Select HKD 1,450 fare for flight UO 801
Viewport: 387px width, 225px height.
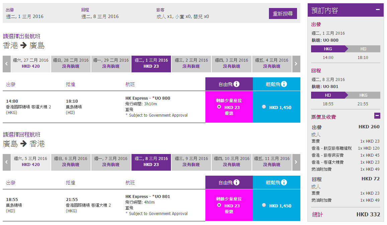(x=264, y=205)
